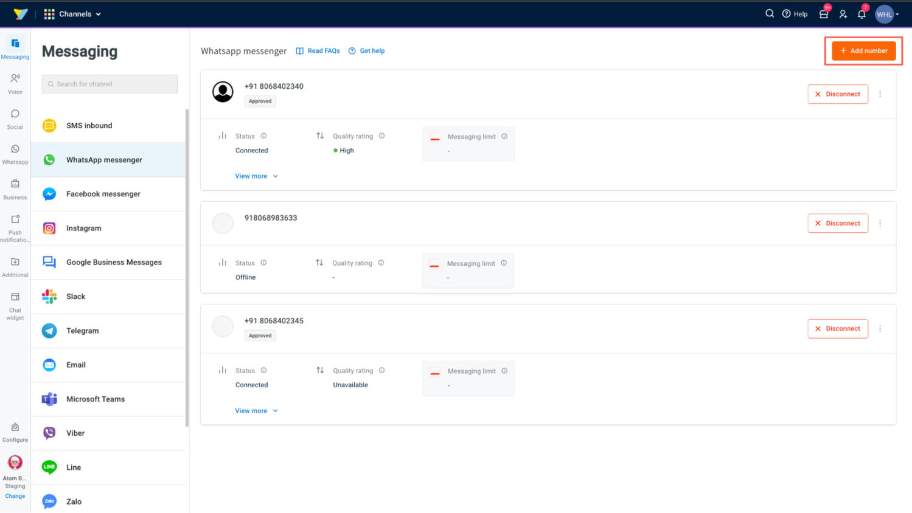This screenshot has height=513, width=912.
Task: Open the Social section icon
Action: tap(15, 114)
